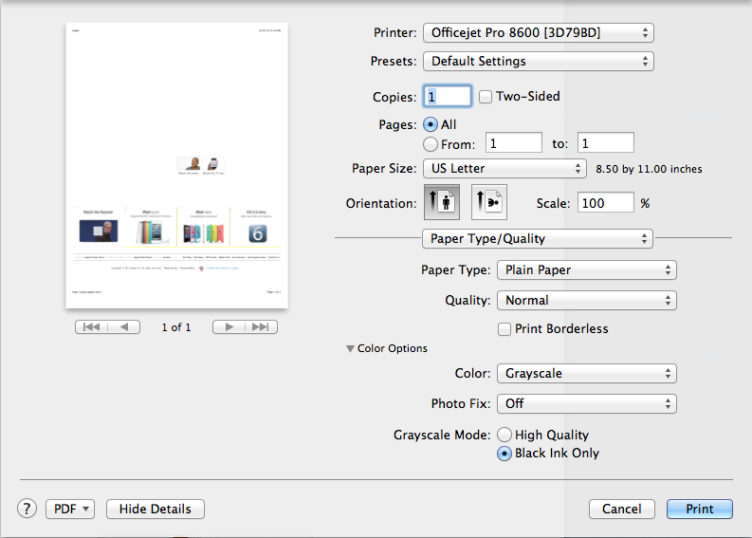Open the Paper Type/Quality panel menu
The image size is (752, 538).
click(x=538, y=238)
